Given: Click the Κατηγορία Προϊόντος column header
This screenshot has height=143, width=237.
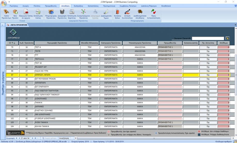Looking at the screenshot, I should (x=111, y=43).
